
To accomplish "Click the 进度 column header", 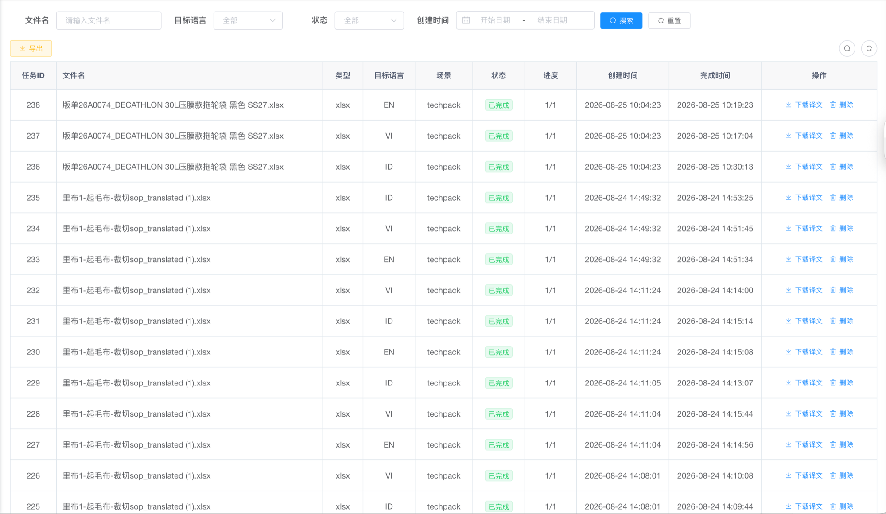I will tap(551, 75).
